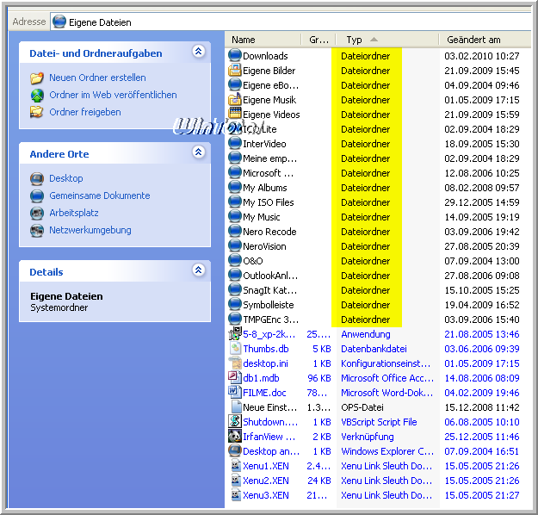Select the Eigene Bilder folder icon
This screenshot has width=538, height=515.
coord(235,71)
